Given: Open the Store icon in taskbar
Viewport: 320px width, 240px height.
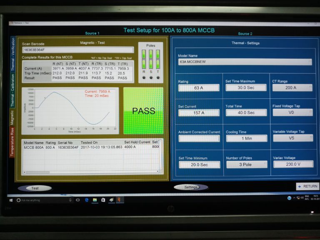Looking at the screenshot, I should click(103, 200).
